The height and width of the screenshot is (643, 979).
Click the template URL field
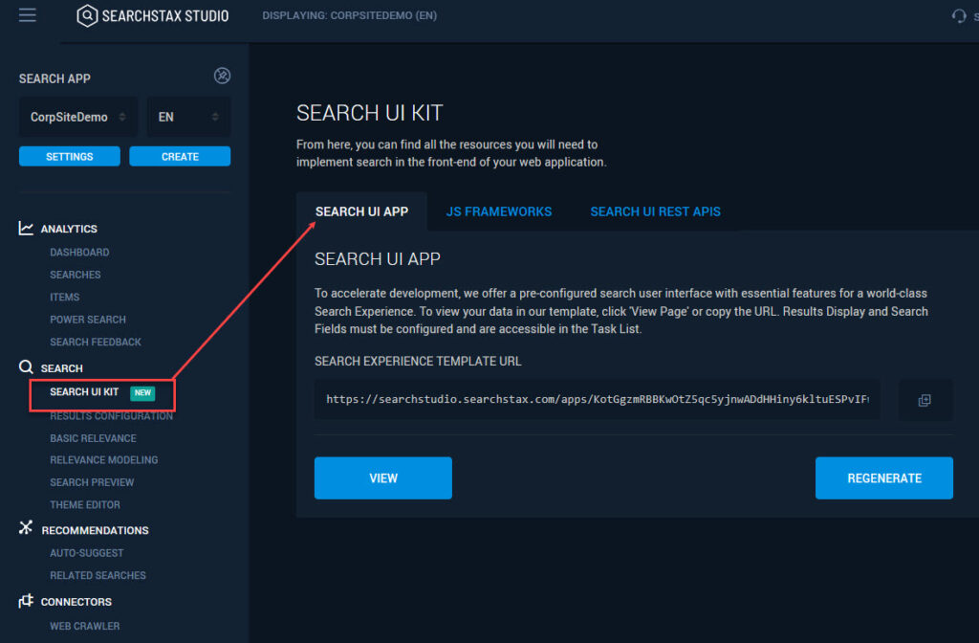(597, 400)
